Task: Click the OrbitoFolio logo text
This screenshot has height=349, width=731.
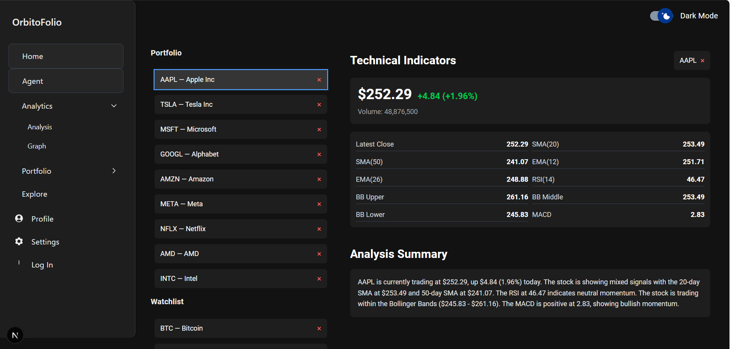Action: (37, 22)
